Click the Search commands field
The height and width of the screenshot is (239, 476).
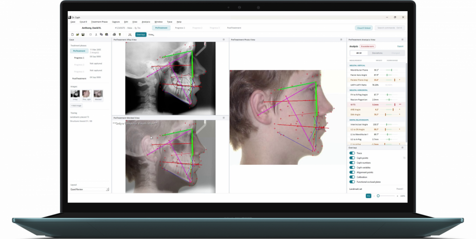click(390, 28)
